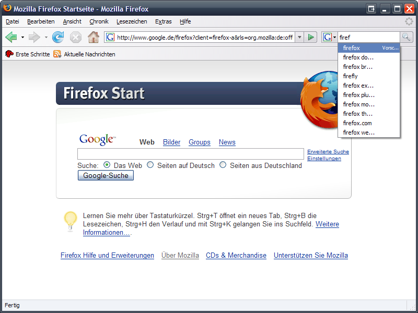The image size is (418, 313).
Task: Open the Ansicht menu
Action: 72,21
